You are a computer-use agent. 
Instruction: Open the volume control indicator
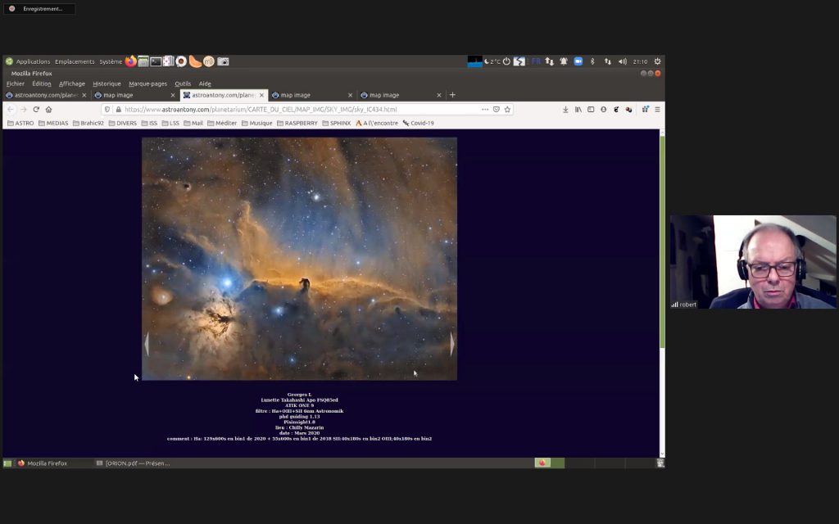click(623, 61)
